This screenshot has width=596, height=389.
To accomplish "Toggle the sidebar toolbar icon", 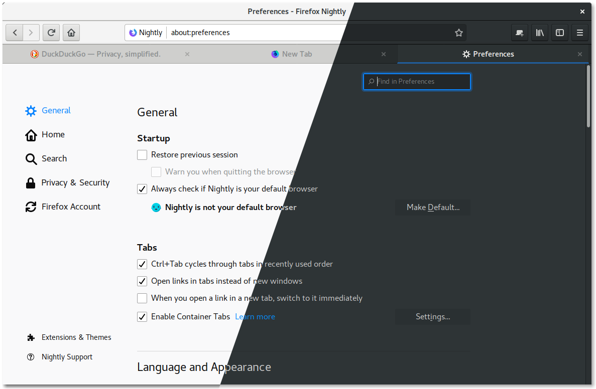I will [x=560, y=33].
